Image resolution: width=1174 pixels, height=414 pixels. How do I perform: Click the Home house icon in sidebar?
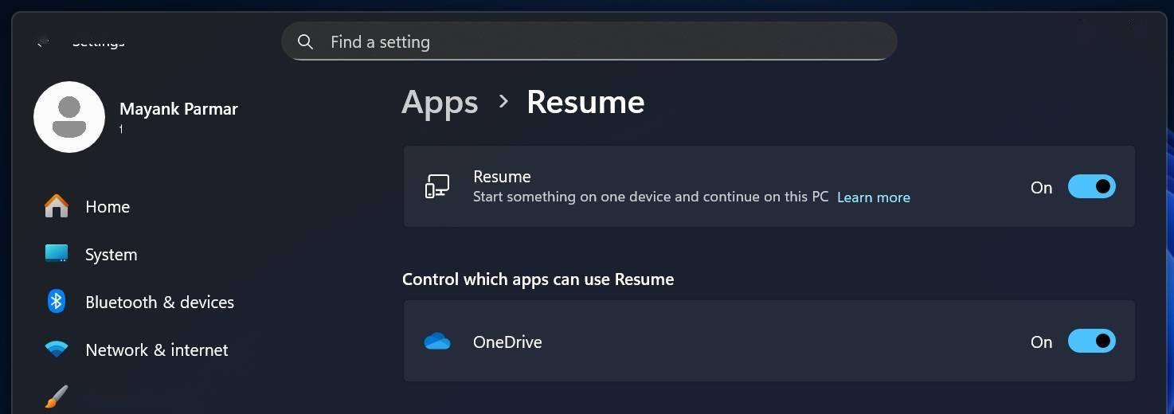pyautogui.click(x=56, y=206)
